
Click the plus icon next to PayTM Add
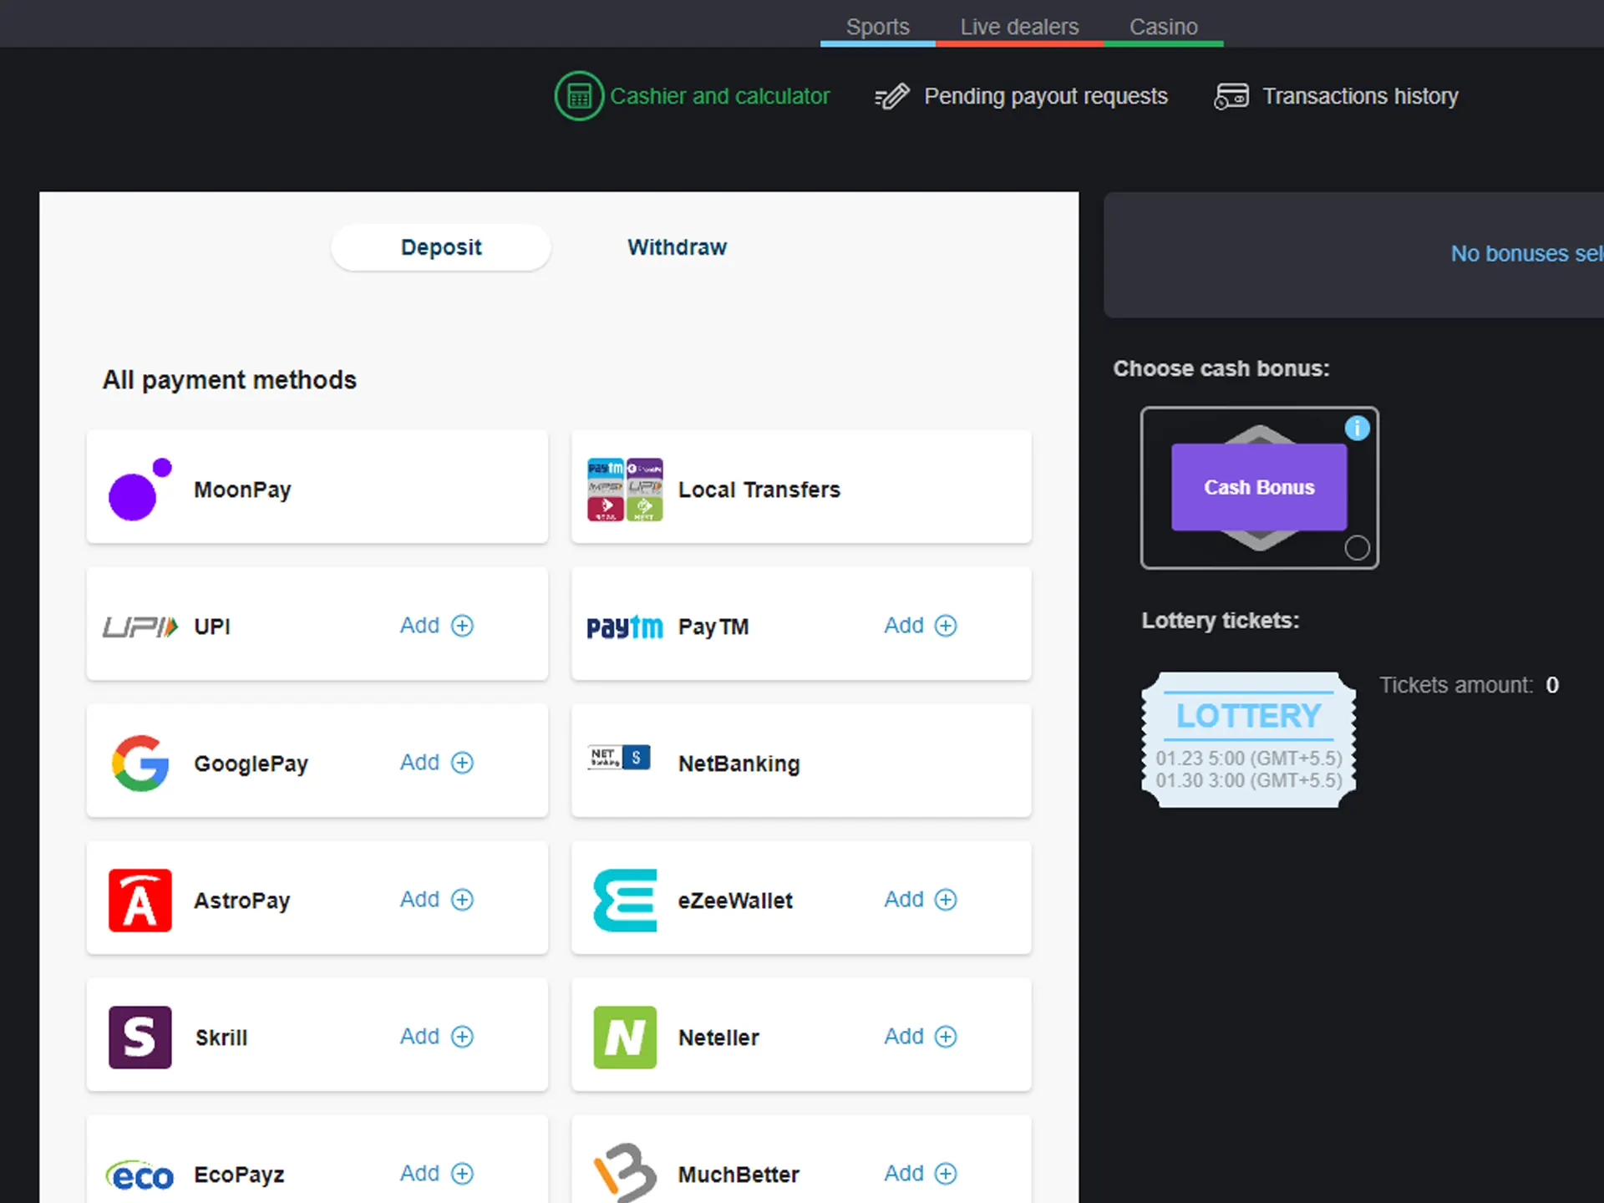pos(946,626)
